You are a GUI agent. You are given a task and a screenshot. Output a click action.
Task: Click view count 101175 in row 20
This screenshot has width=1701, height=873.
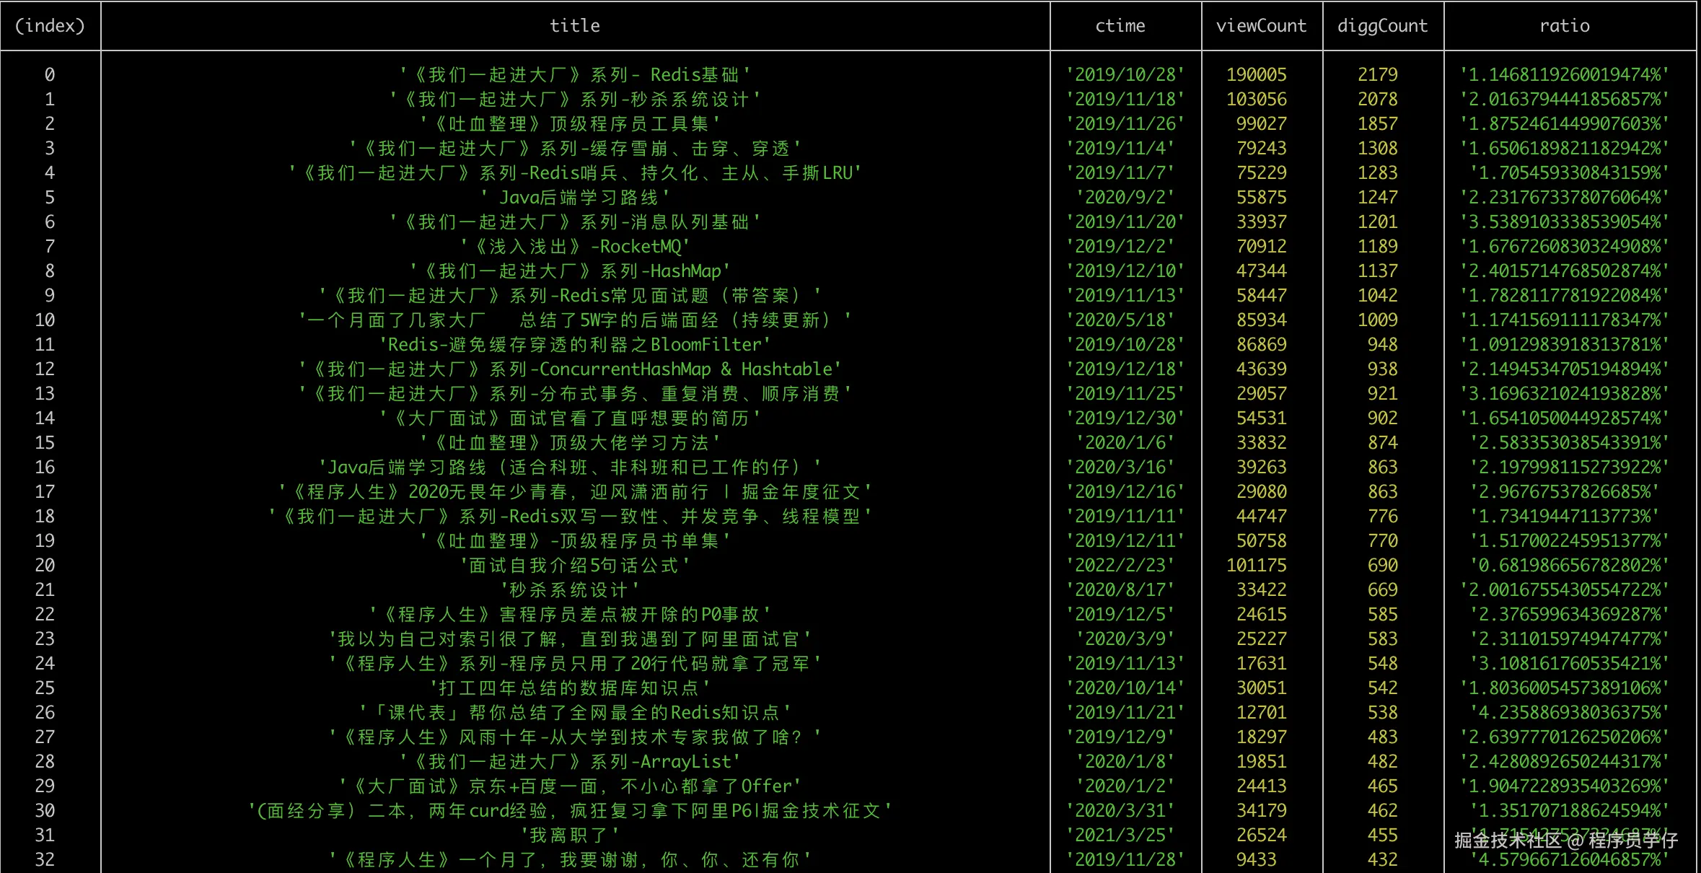click(x=1256, y=566)
